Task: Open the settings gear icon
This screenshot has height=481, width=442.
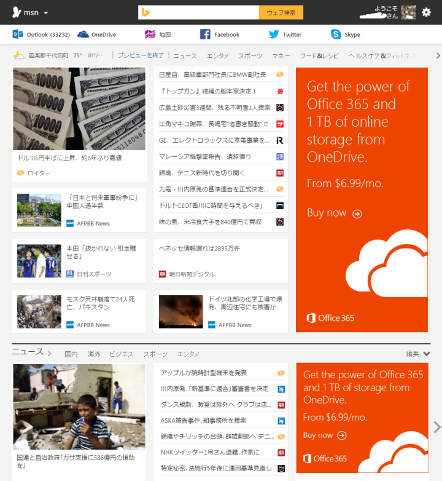Action: tap(426, 12)
